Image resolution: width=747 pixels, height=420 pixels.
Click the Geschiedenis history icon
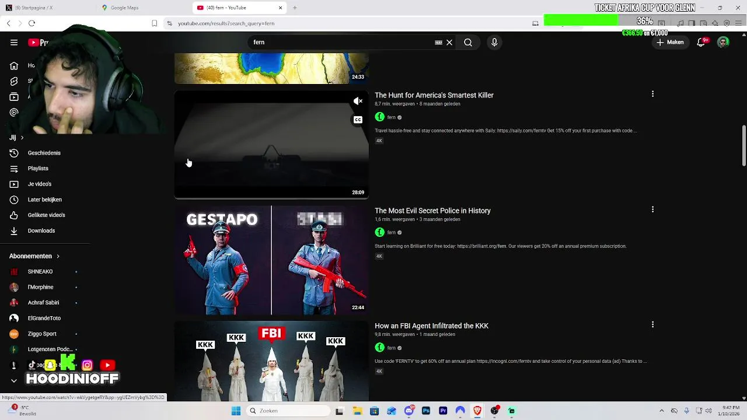14,153
